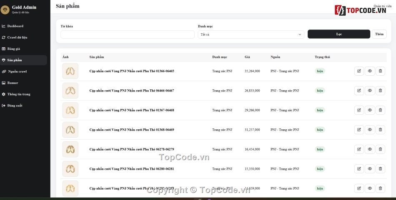This screenshot has width=396, height=200.
Task: Click the Lọc filter button
Action: click(338, 34)
